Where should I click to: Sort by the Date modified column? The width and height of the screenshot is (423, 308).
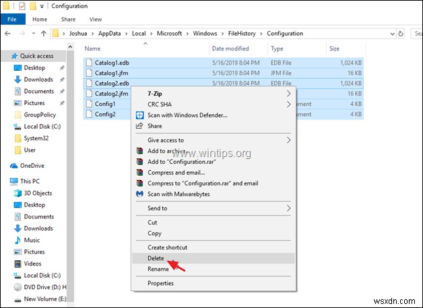point(238,49)
